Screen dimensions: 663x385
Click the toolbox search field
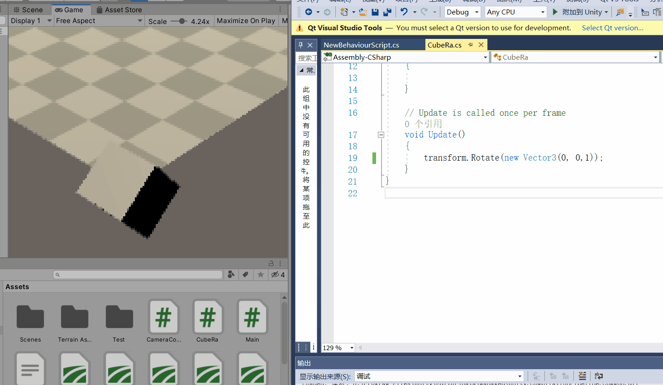click(307, 58)
